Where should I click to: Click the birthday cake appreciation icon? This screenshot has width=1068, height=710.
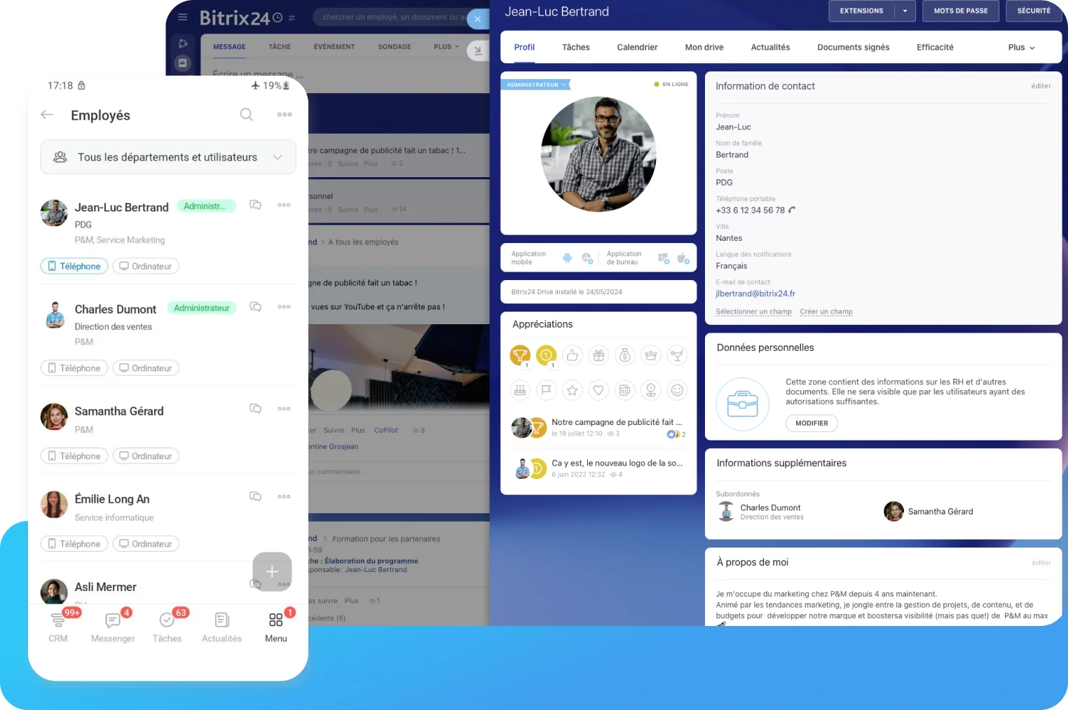point(520,390)
